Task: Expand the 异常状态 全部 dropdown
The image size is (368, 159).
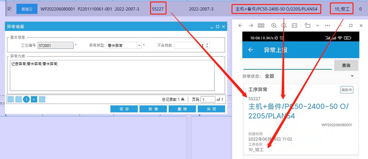Action: click(352, 76)
